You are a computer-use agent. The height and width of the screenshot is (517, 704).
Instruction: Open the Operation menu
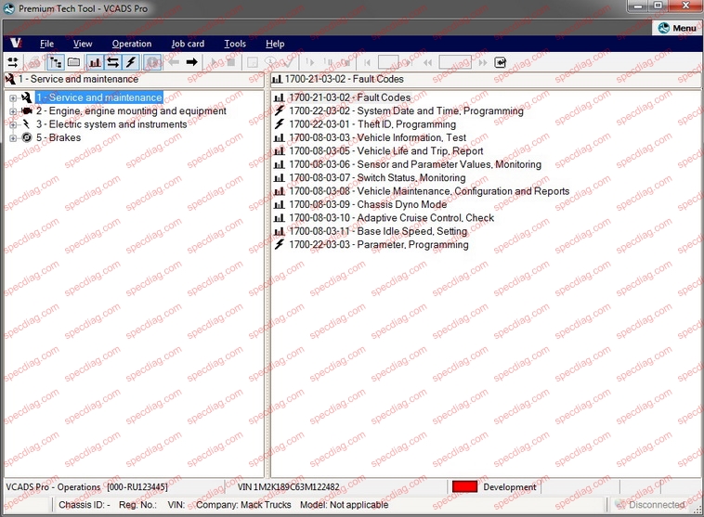(x=131, y=44)
